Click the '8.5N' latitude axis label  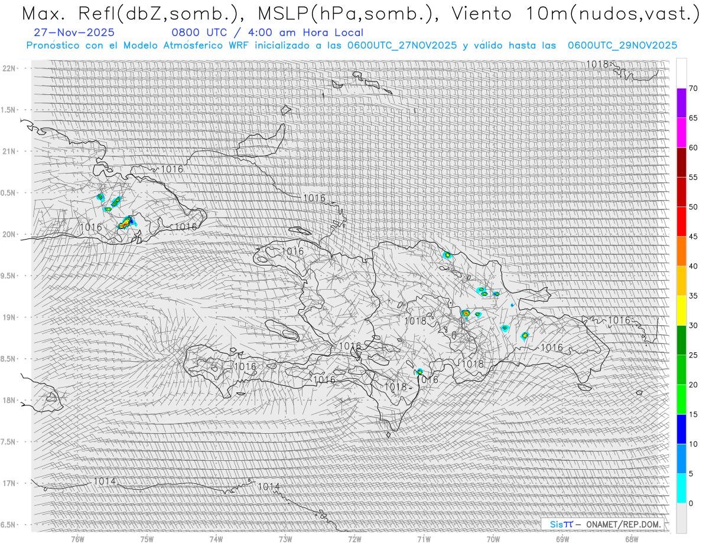point(8,359)
